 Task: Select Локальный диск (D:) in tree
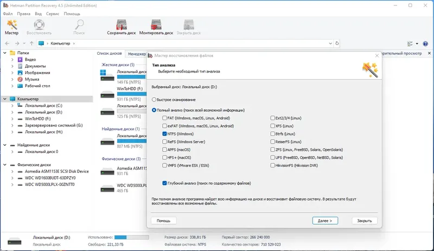tap(43, 112)
